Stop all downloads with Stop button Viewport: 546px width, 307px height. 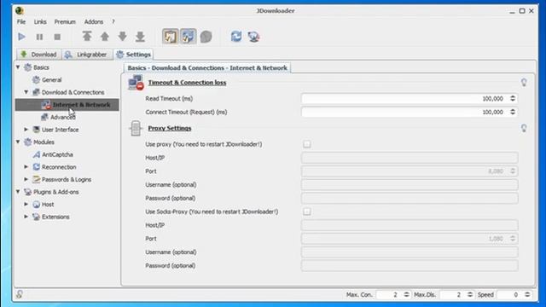point(57,37)
